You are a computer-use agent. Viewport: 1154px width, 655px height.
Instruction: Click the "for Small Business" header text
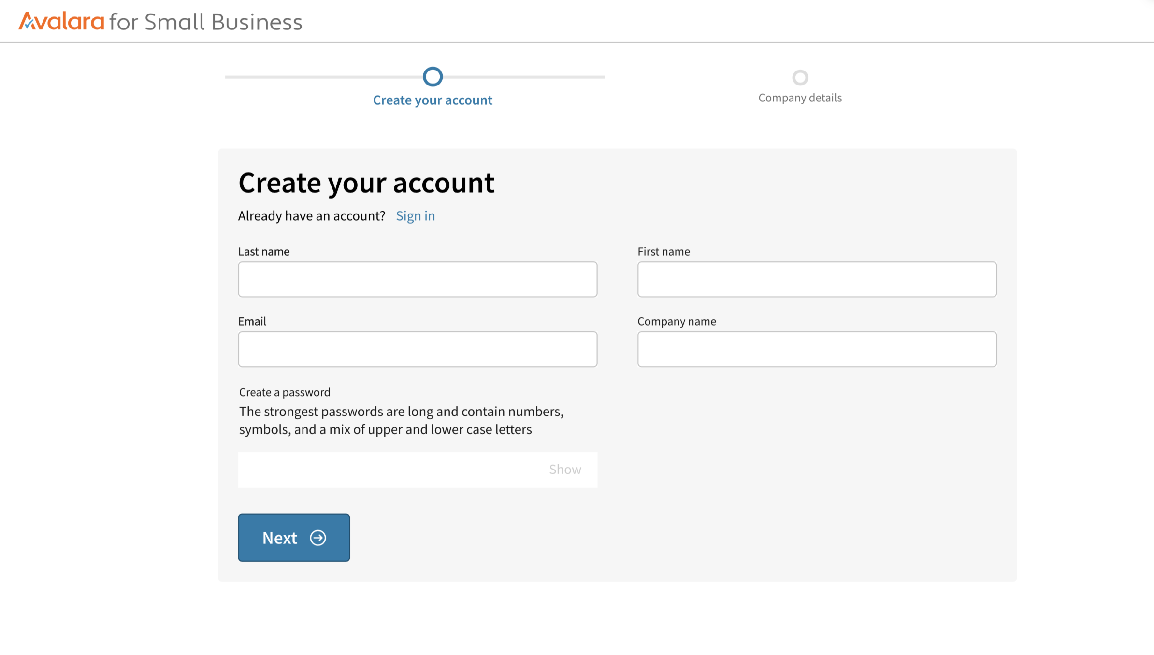coord(205,22)
